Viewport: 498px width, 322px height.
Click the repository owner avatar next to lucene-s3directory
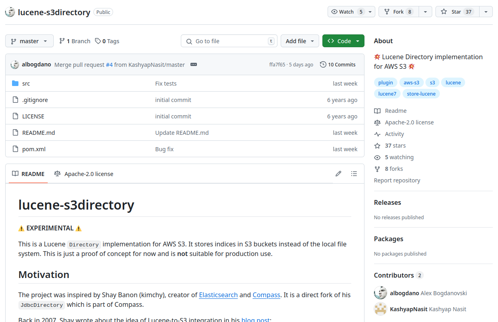tap(10, 12)
